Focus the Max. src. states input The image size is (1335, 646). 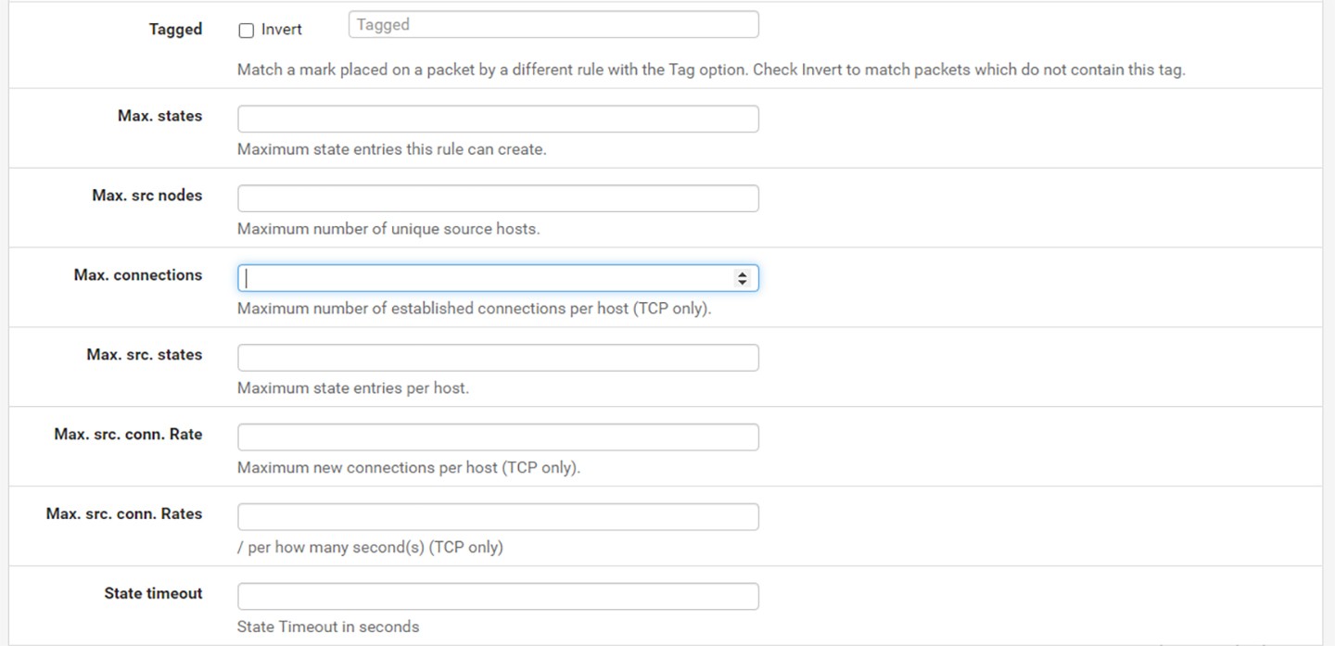(498, 358)
